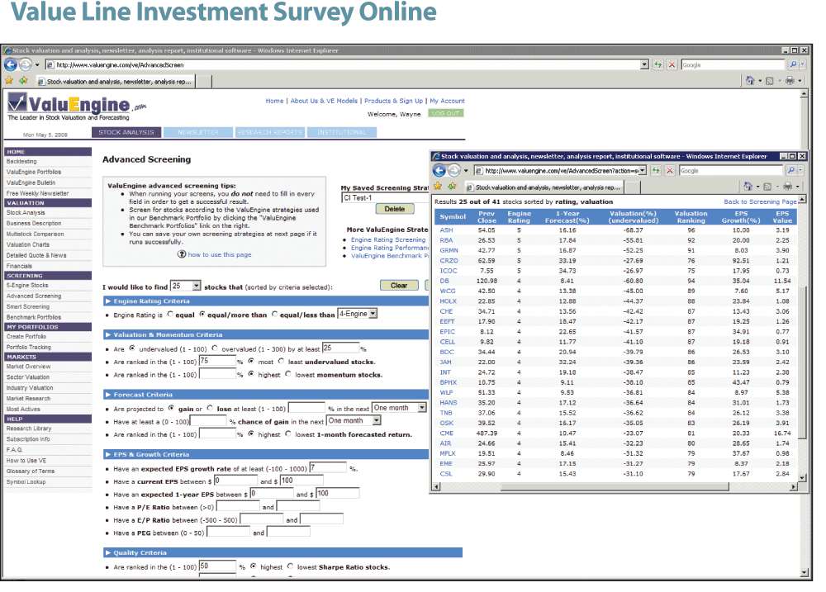Click the 'how to use this page' link
This screenshot has width=826, height=592.
click(220, 254)
